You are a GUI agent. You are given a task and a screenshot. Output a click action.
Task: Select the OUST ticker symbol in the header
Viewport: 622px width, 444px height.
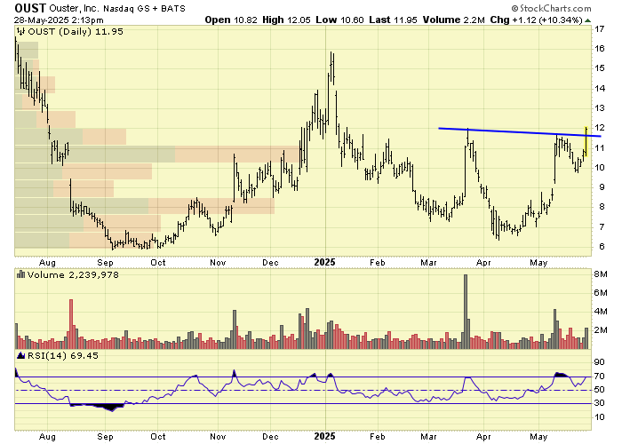[x=30, y=8]
